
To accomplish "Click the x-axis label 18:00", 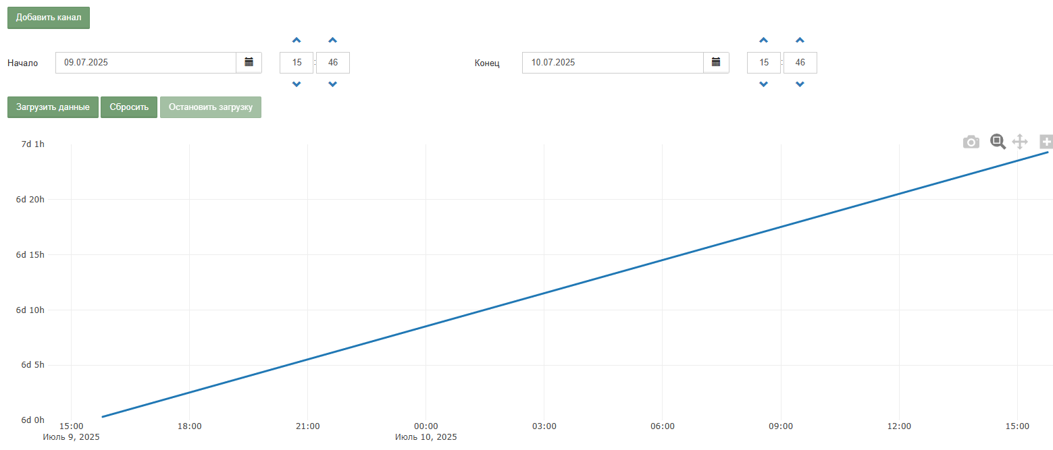I will pyautogui.click(x=189, y=426).
